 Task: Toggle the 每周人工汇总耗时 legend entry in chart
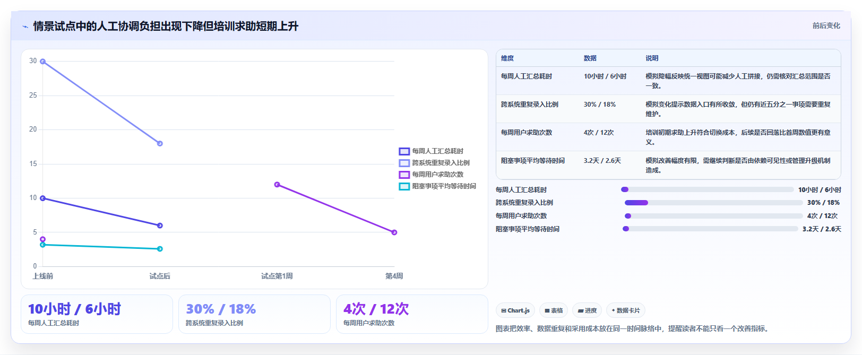pos(431,151)
